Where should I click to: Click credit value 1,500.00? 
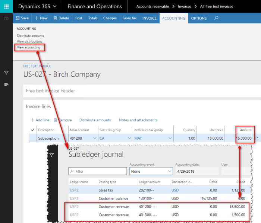pos(238,215)
